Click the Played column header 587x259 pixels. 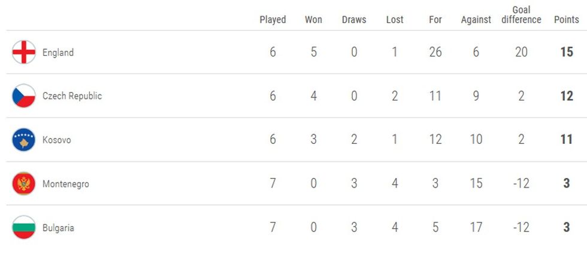(273, 20)
